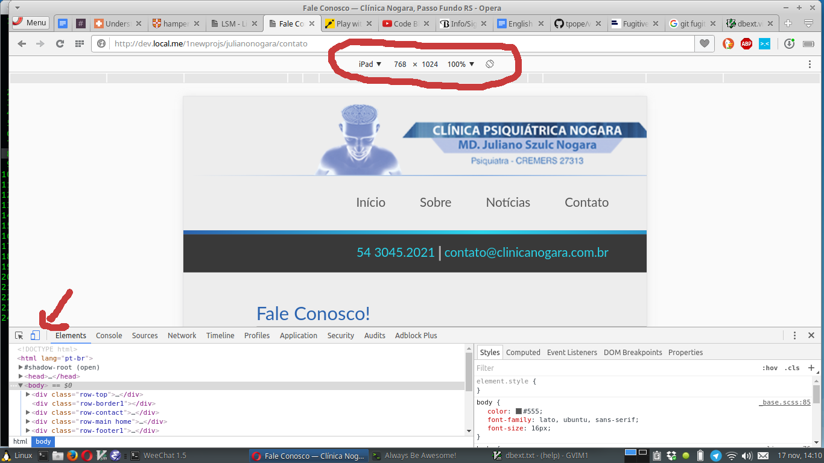Launch Firefox from the taskbar
The image size is (824, 463).
[72, 456]
